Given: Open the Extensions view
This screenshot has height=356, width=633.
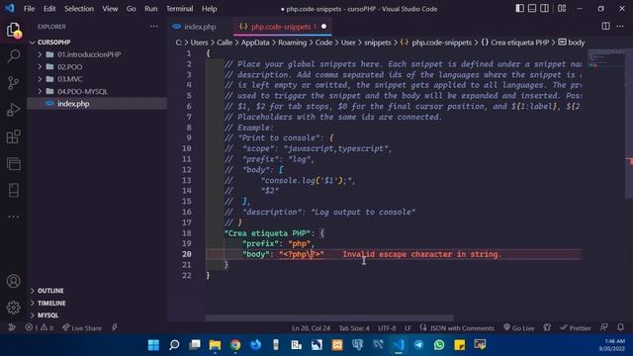Looking at the screenshot, I should coord(13,136).
